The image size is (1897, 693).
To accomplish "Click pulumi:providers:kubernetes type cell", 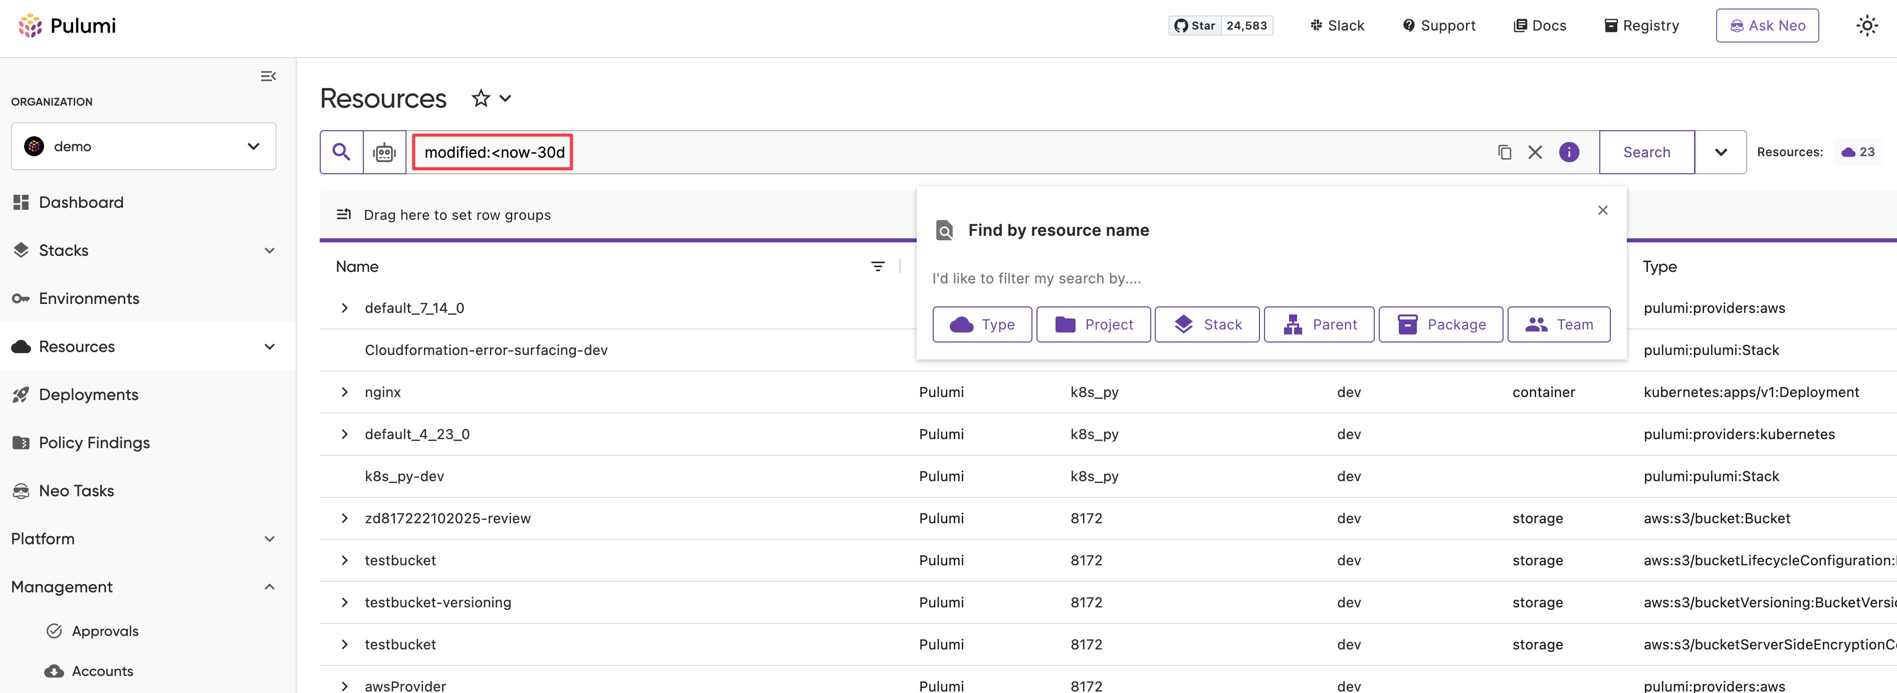I will 1739,434.
